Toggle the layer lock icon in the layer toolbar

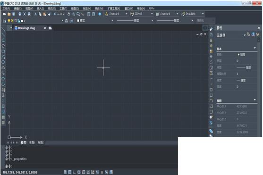click(19, 21)
